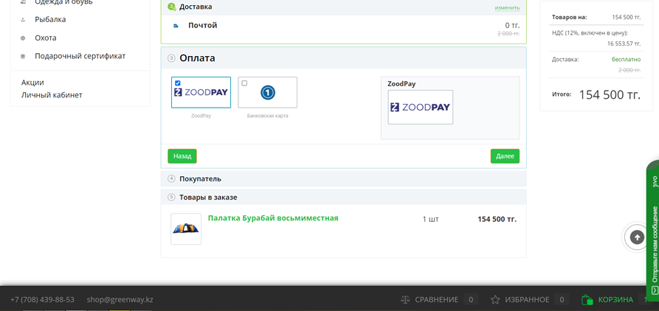Click the fishing category anchor icon

[x=23, y=20]
